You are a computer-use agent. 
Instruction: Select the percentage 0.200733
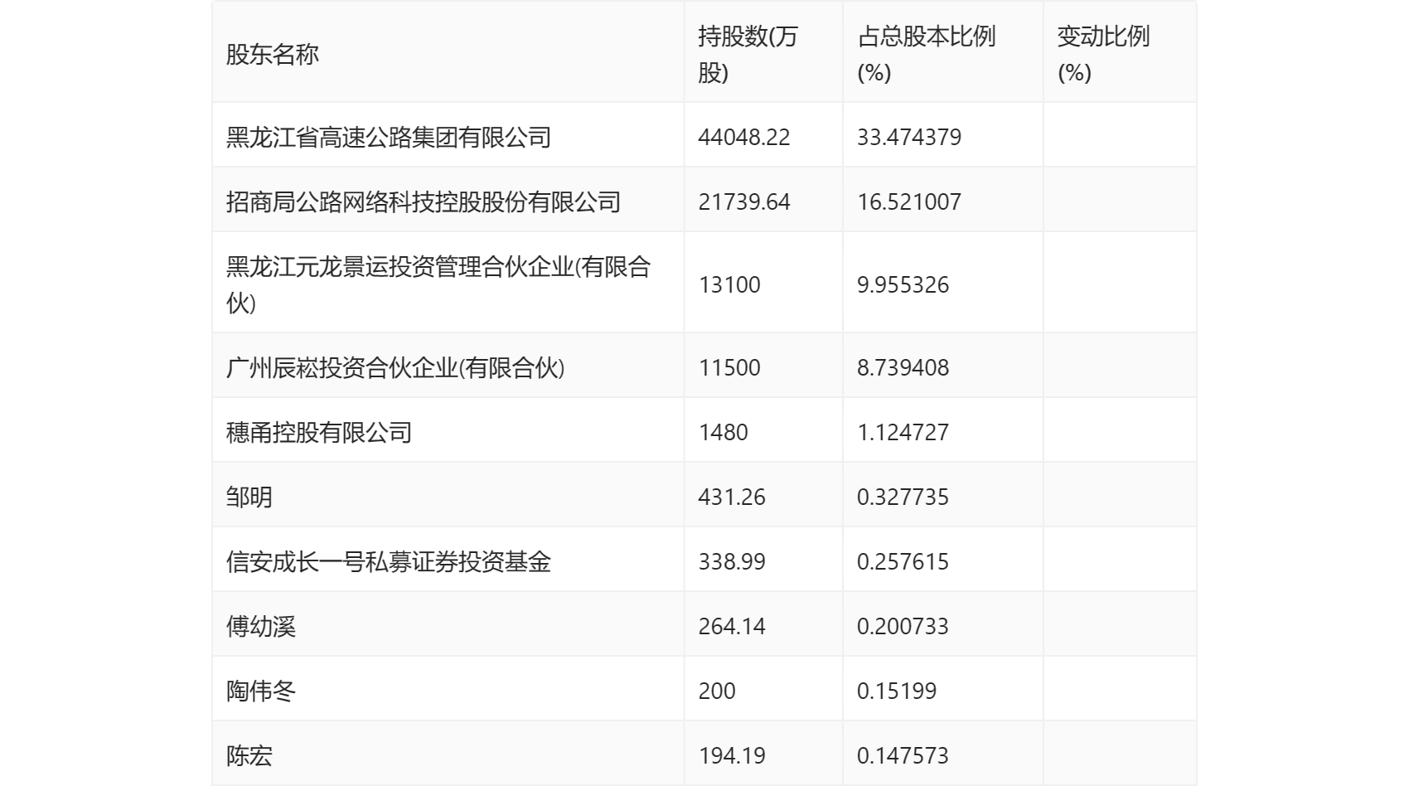click(903, 626)
